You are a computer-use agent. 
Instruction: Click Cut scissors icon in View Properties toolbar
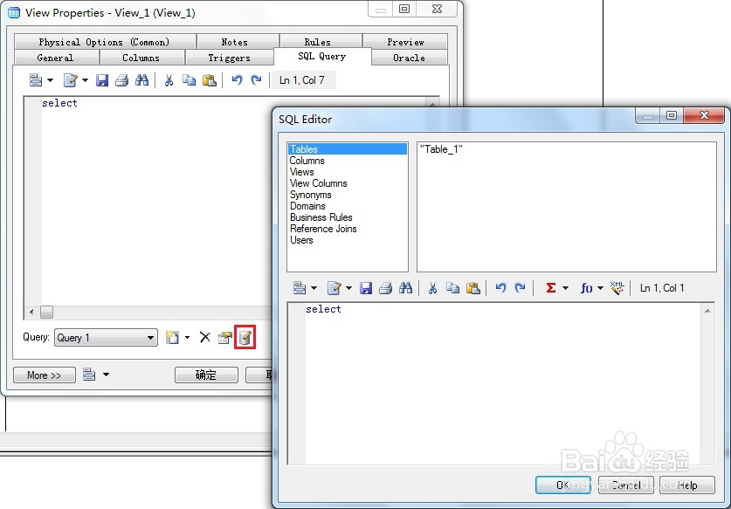coord(169,80)
